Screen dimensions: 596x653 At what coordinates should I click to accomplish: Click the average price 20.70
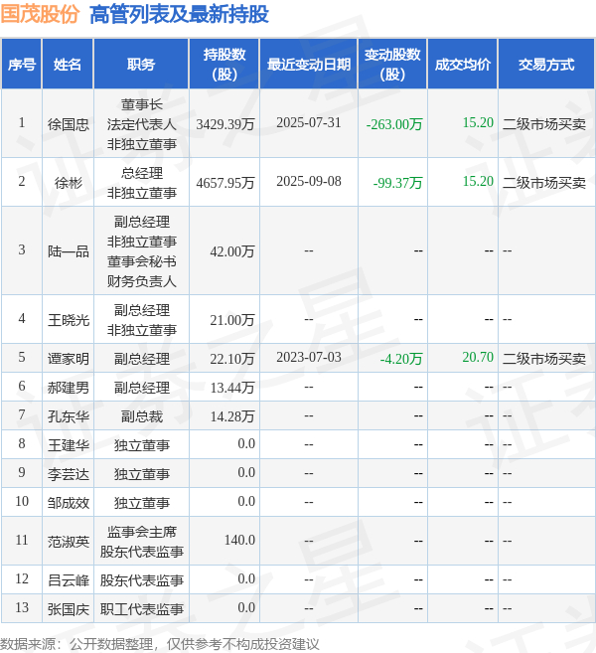(478, 357)
